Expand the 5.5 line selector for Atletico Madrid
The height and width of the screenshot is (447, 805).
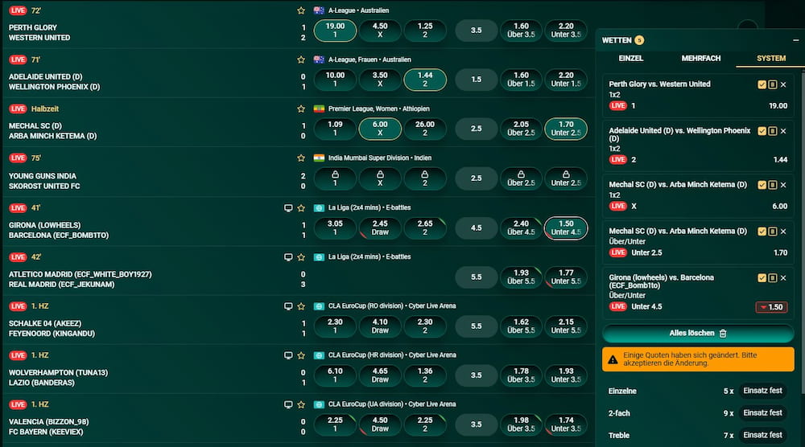pyautogui.click(x=476, y=277)
